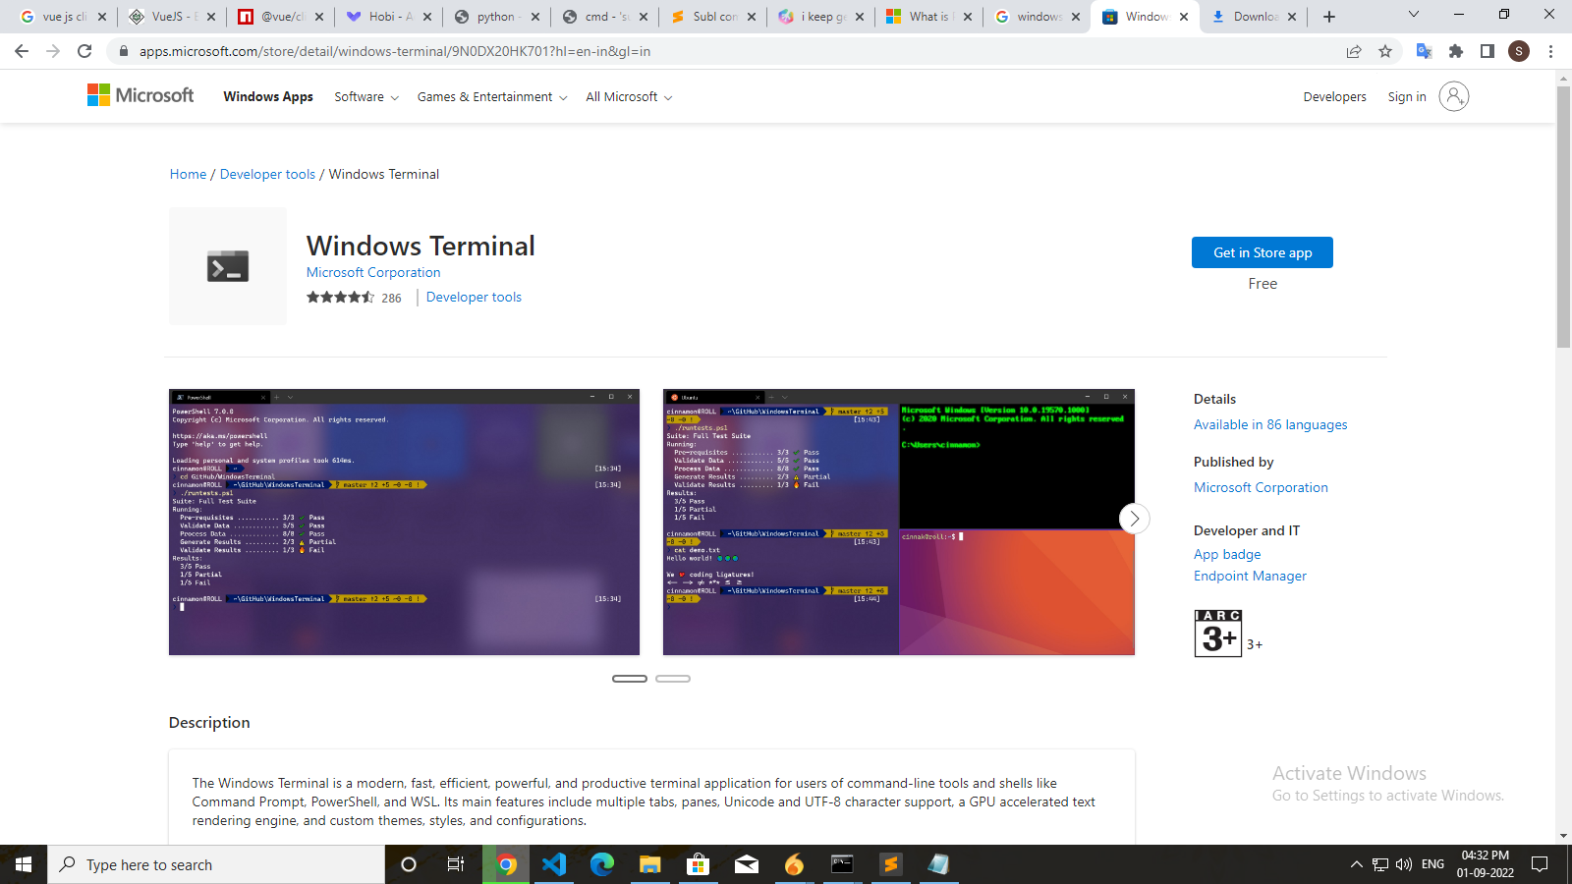The width and height of the screenshot is (1572, 884).
Task: Open Developer tools breadcrumb link
Action: click(267, 174)
